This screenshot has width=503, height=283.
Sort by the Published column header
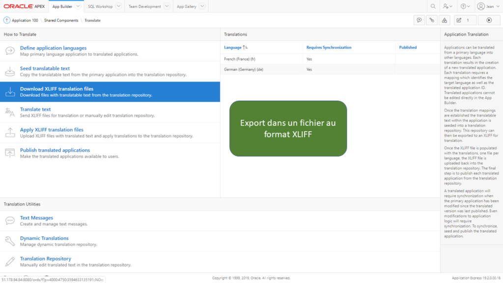click(408, 47)
